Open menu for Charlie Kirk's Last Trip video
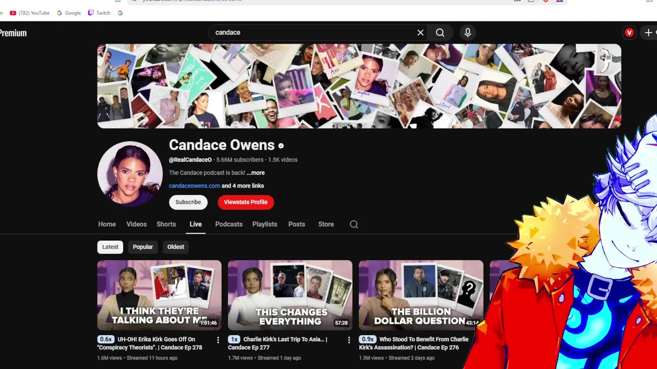 349,340
